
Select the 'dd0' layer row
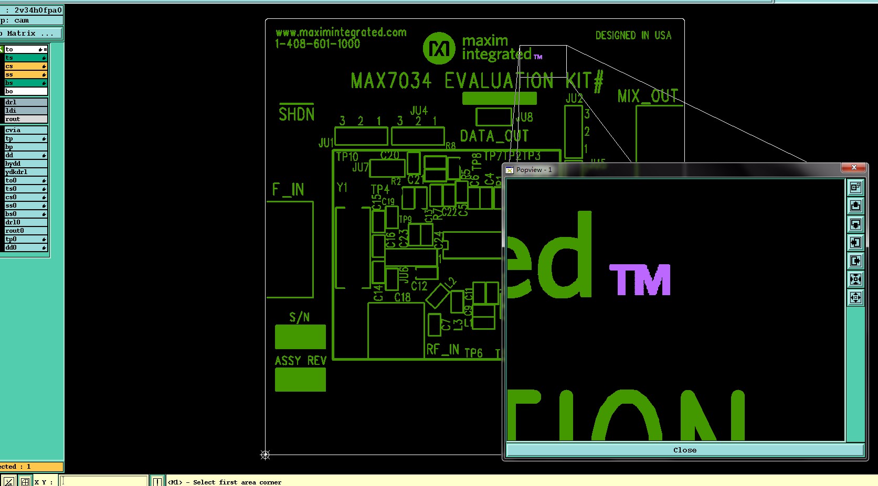pos(26,247)
